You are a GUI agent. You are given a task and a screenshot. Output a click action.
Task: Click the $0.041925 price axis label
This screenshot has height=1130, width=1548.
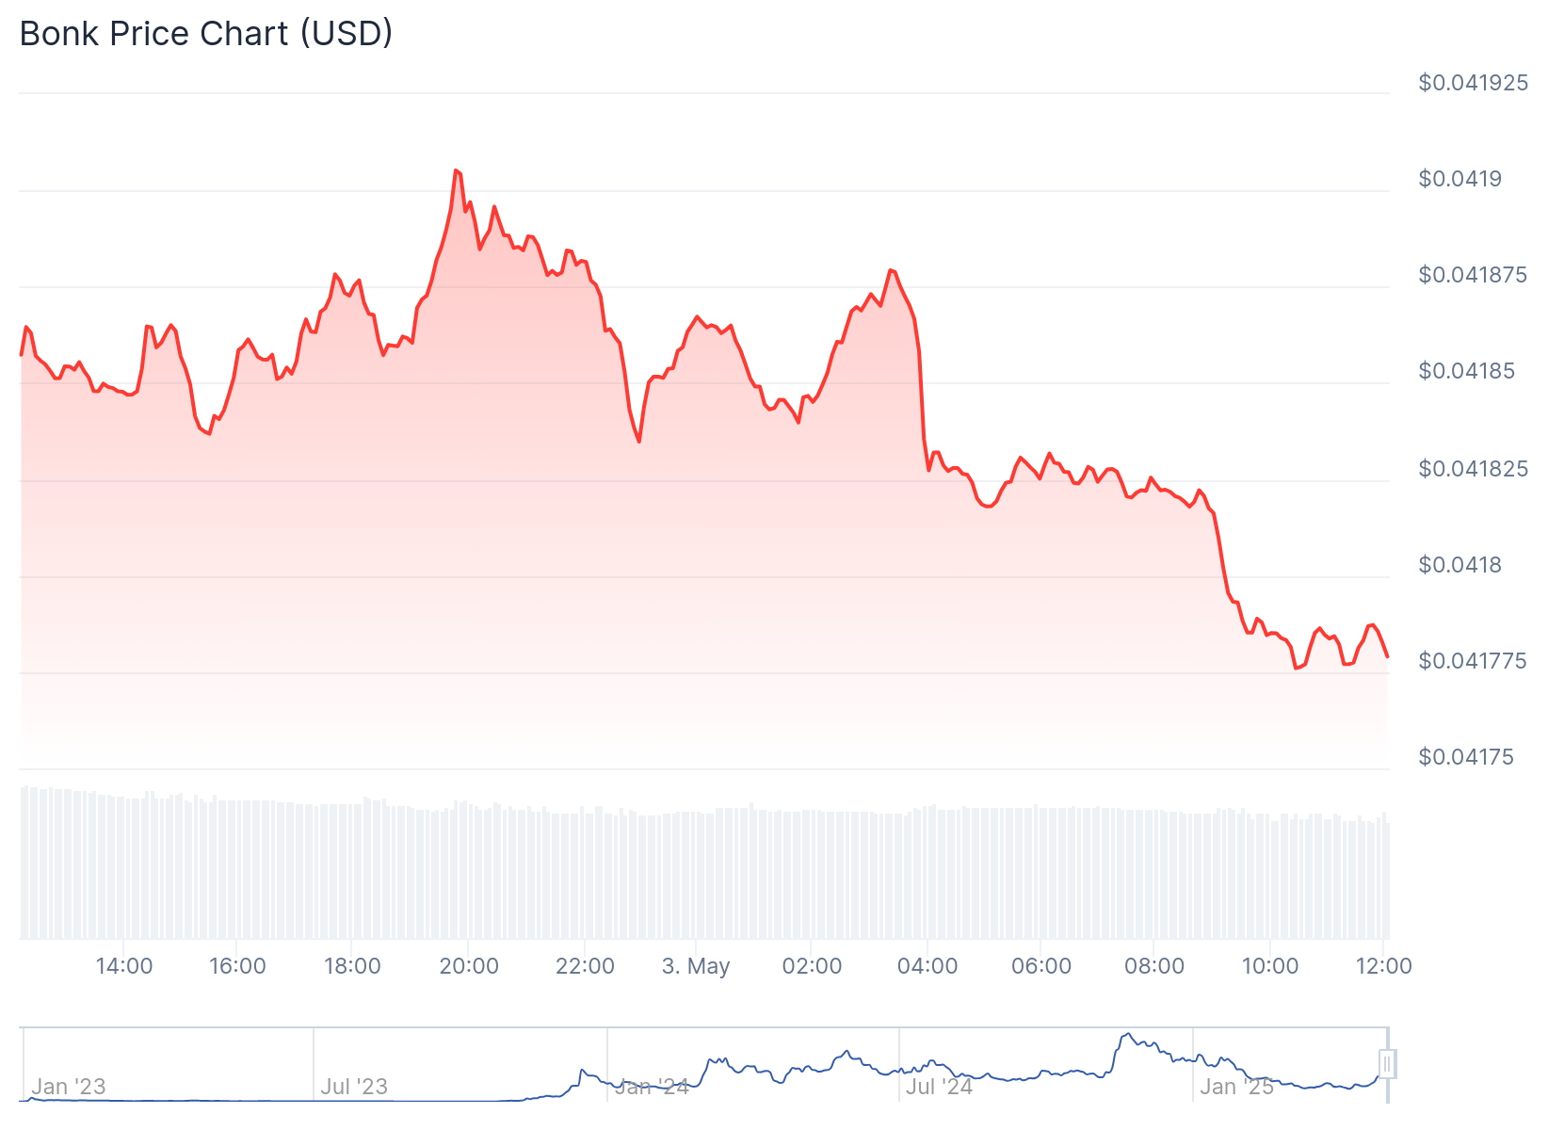pos(1473,83)
